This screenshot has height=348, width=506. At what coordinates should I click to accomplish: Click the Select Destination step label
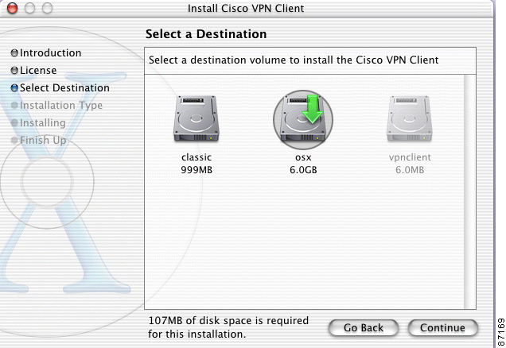coord(64,88)
